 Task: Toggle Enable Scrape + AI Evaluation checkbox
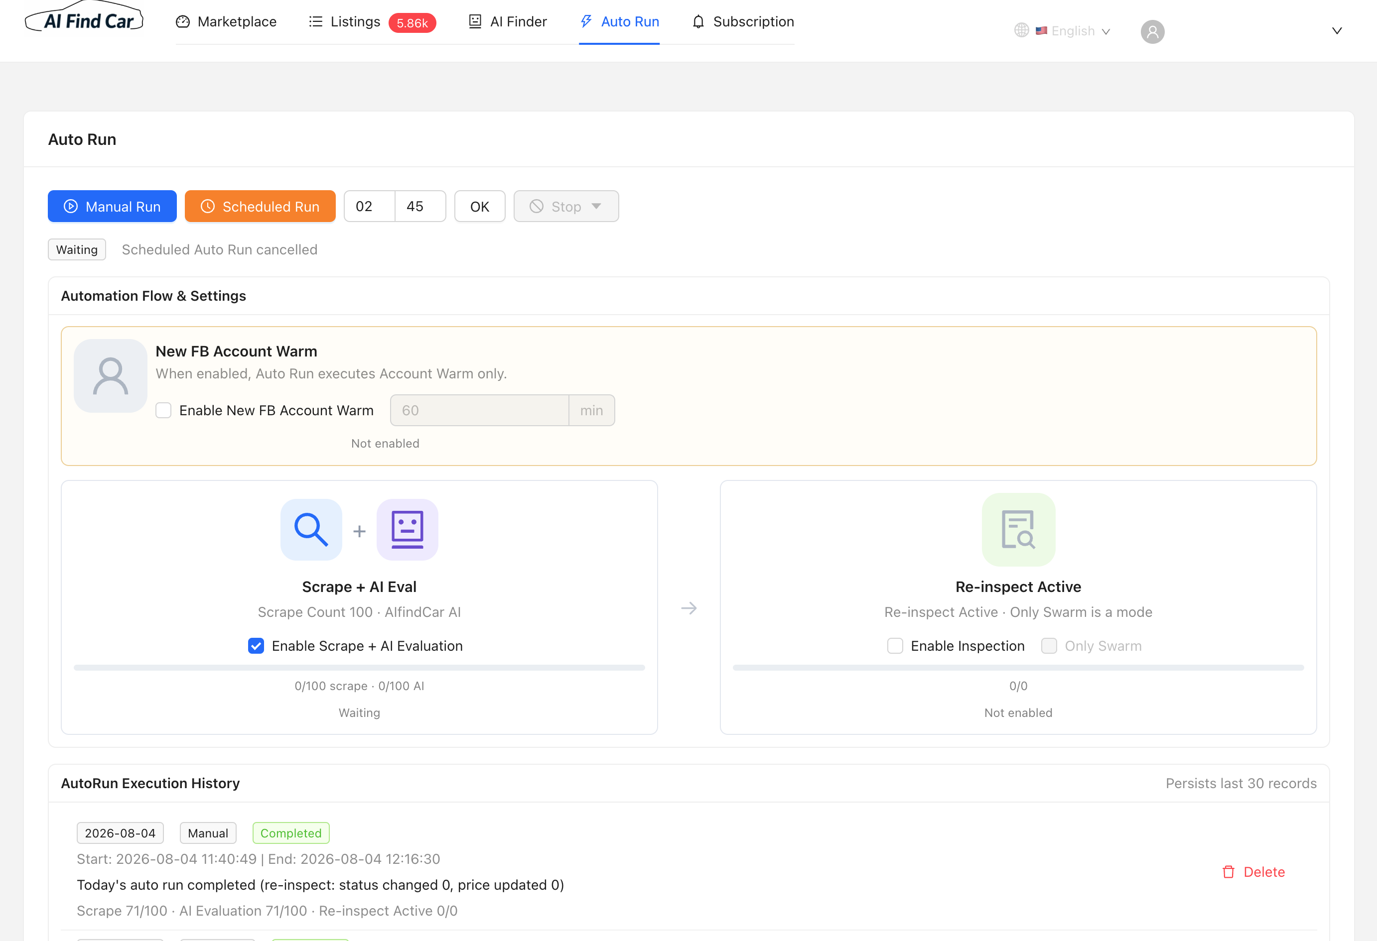(x=256, y=645)
